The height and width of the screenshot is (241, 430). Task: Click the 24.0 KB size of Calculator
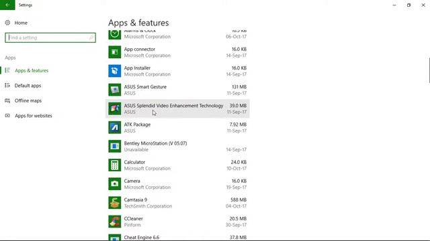point(239,162)
